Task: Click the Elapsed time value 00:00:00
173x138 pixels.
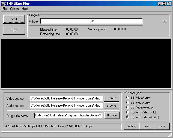Action: tap(72, 30)
